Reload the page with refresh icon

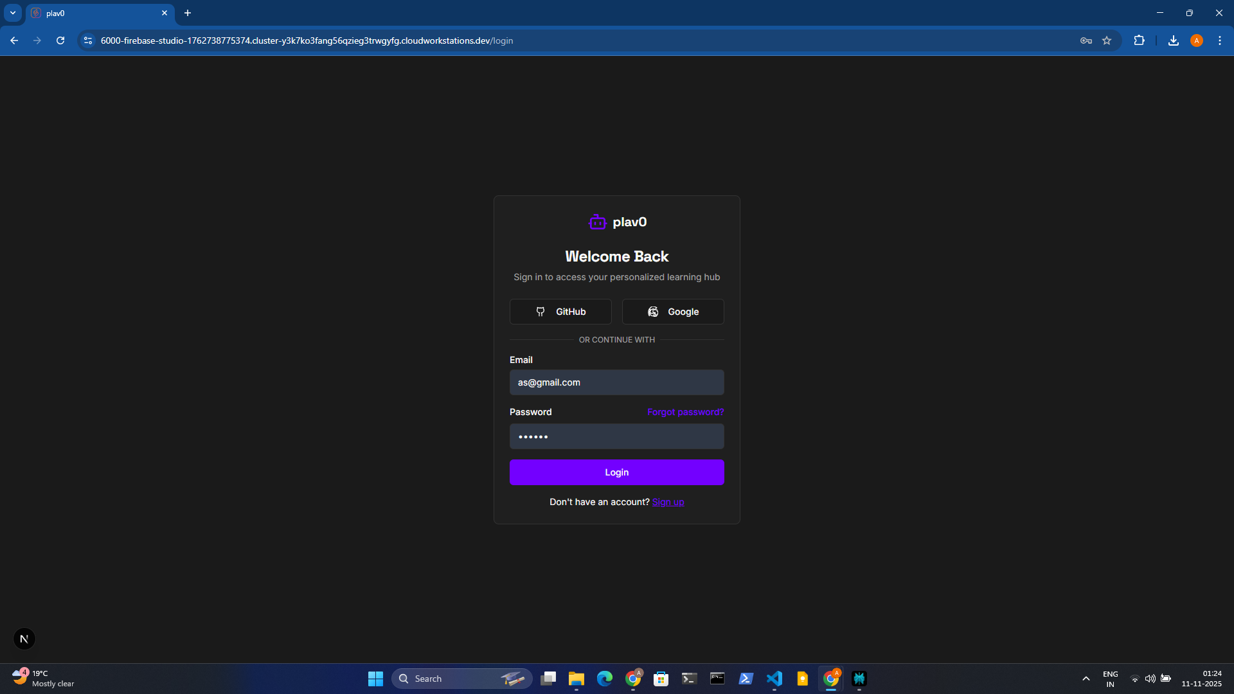[x=60, y=40]
